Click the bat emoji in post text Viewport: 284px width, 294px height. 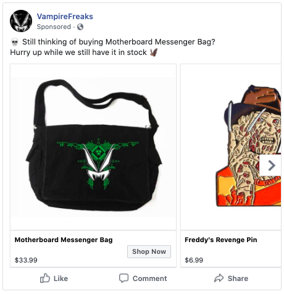(154, 52)
